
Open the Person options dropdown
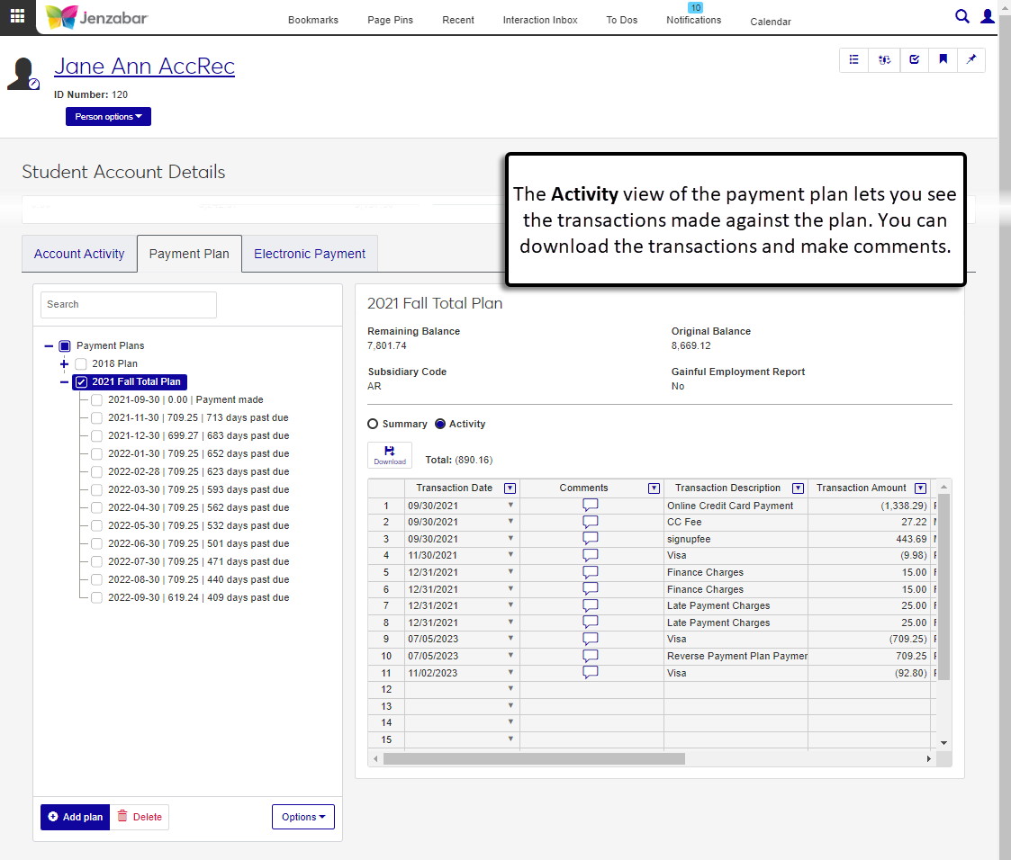coord(108,117)
